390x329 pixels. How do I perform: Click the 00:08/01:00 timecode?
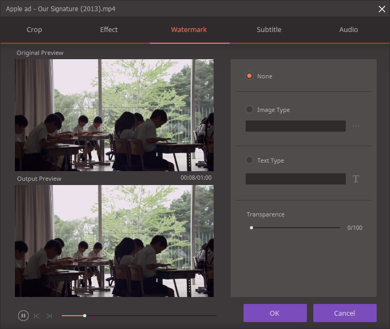click(196, 178)
